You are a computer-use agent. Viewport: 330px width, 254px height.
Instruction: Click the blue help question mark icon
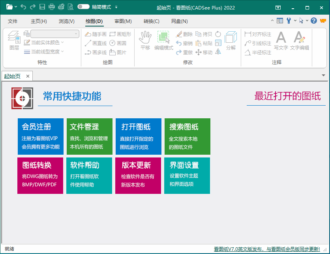point(313,21)
